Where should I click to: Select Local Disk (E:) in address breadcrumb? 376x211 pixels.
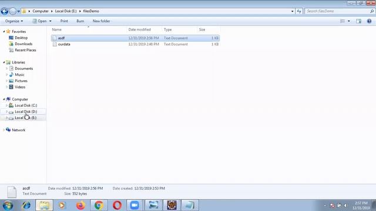(x=66, y=11)
